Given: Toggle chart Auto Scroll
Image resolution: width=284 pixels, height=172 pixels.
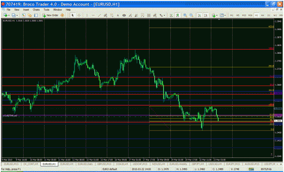Looking at the screenshot, I should tap(199, 15).
